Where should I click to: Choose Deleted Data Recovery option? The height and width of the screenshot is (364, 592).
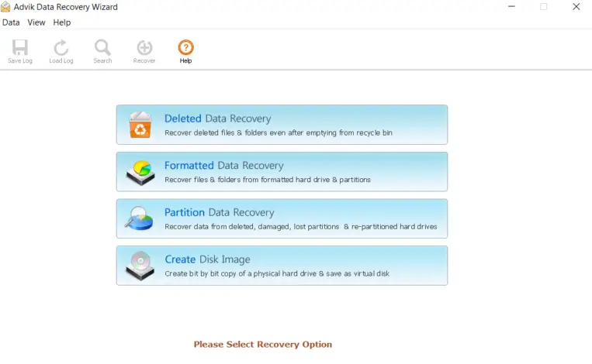(x=282, y=125)
